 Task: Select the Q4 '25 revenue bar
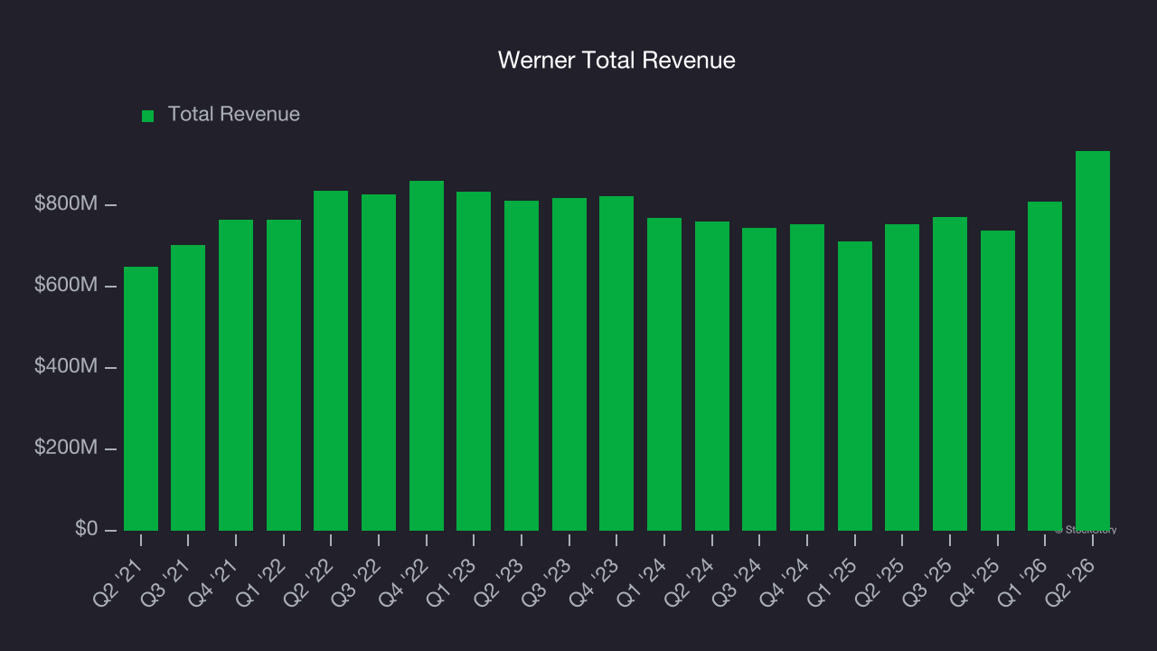[998, 381]
